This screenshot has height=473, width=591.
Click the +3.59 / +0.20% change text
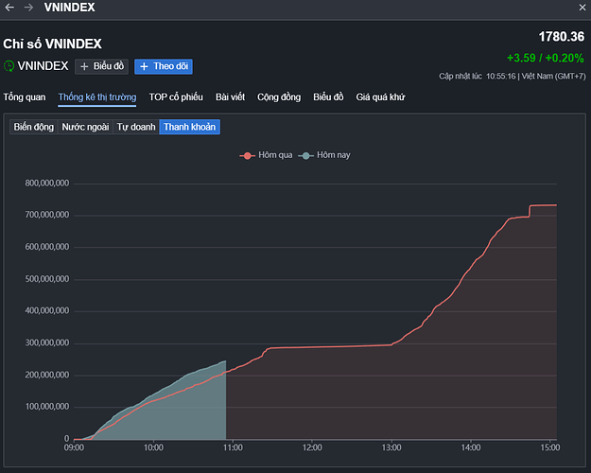546,58
